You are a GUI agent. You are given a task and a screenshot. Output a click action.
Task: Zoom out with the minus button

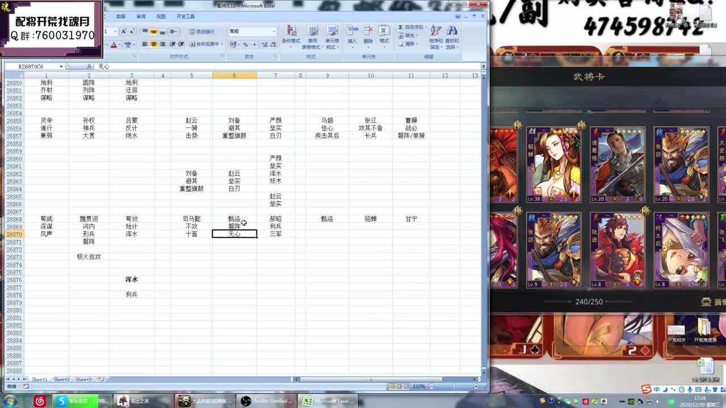point(432,386)
